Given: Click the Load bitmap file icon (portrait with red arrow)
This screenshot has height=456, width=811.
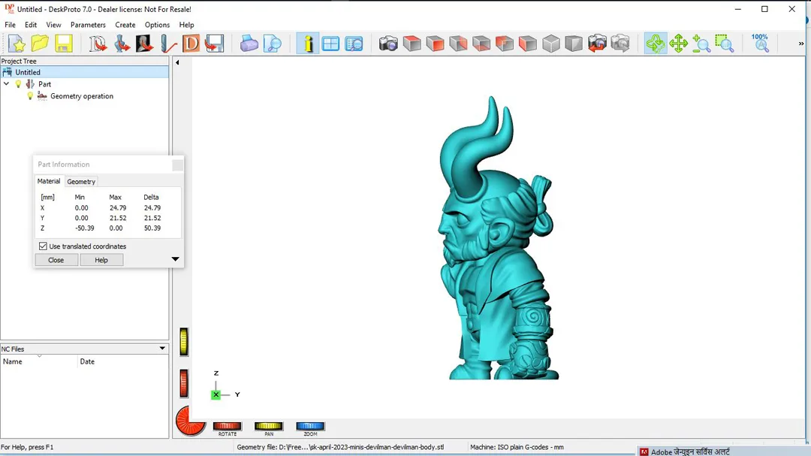Looking at the screenshot, I should (144, 44).
